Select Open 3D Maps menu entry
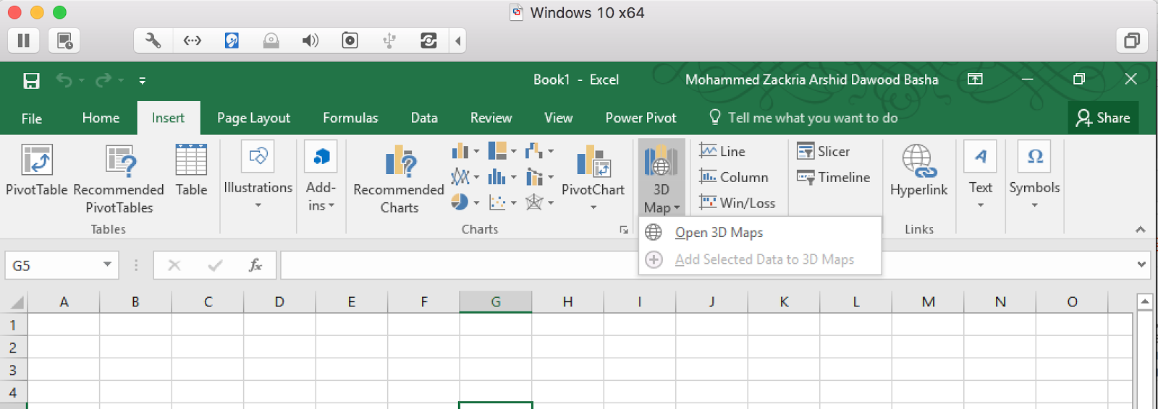 pos(760,232)
